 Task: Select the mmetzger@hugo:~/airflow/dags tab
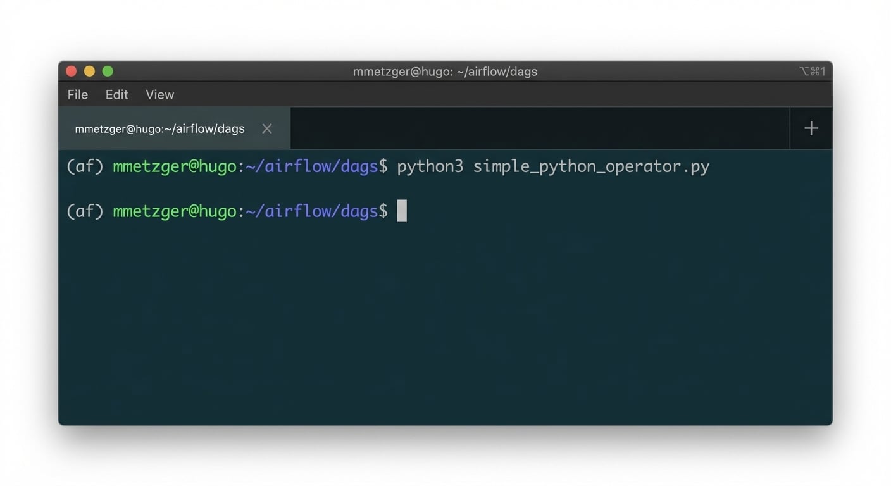click(x=159, y=128)
